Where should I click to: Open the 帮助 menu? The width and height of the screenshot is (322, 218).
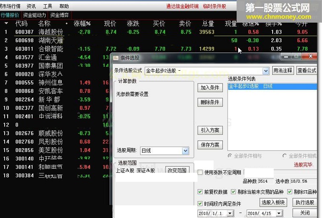click(64, 6)
